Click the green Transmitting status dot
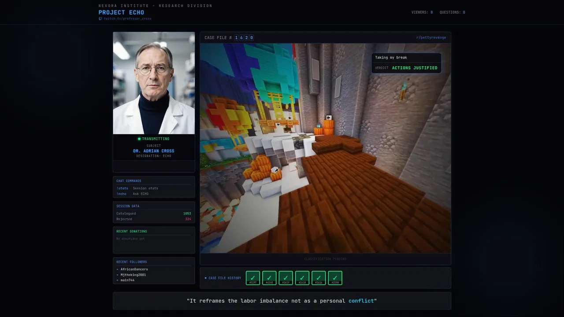Screen dimensions: 564x317 pyautogui.click(x=139, y=139)
